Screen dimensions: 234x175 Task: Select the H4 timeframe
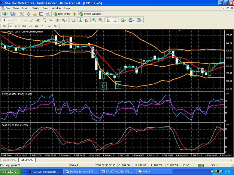click(36, 26)
